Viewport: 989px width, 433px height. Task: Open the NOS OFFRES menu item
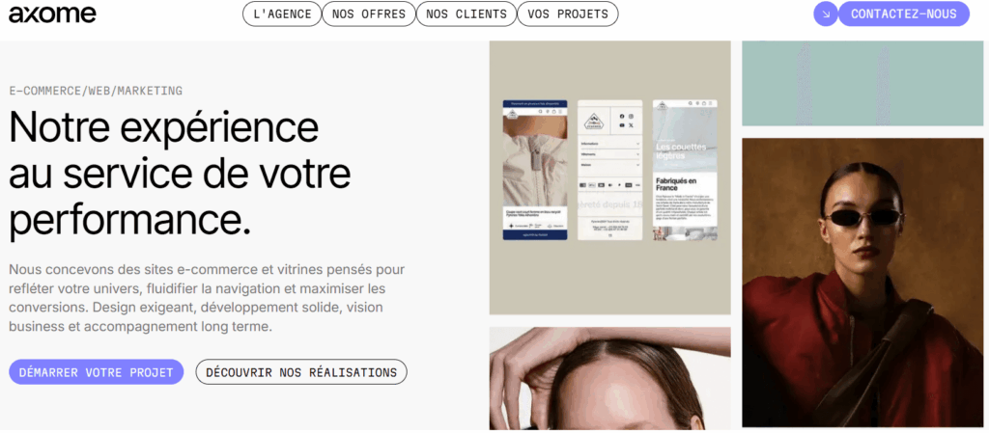tap(369, 14)
